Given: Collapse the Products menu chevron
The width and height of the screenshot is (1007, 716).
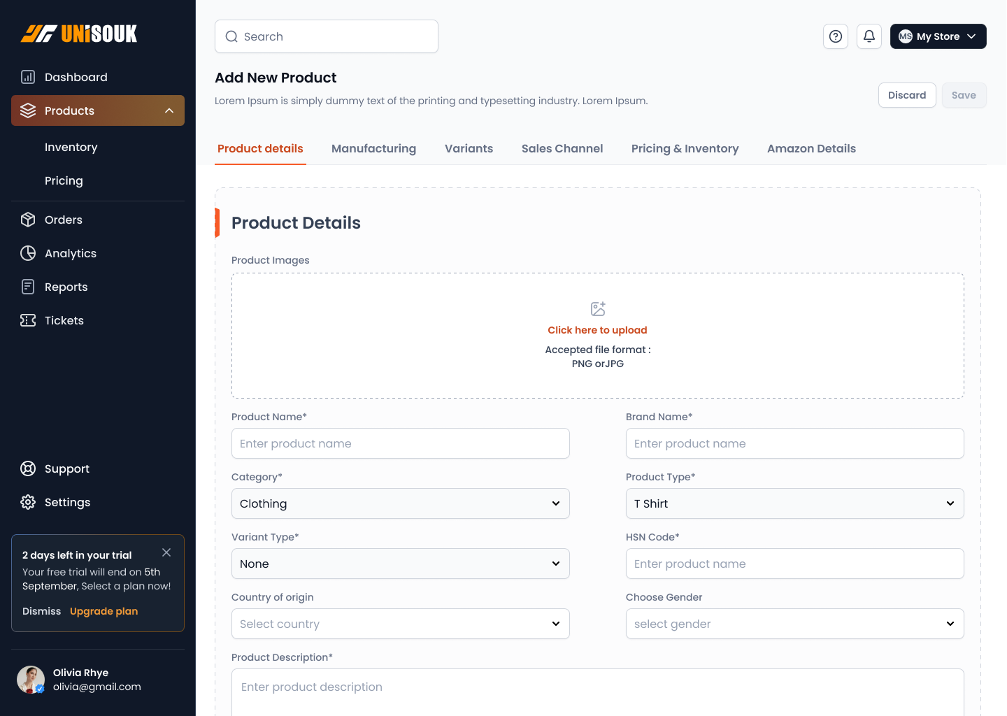Looking at the screenshot, I should tap(169, 110).
